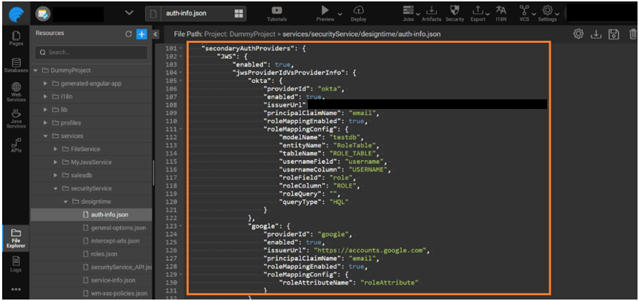The image size is (639, 301).
Task: Open the APIs sidebar panel
Action: (16, 145)
